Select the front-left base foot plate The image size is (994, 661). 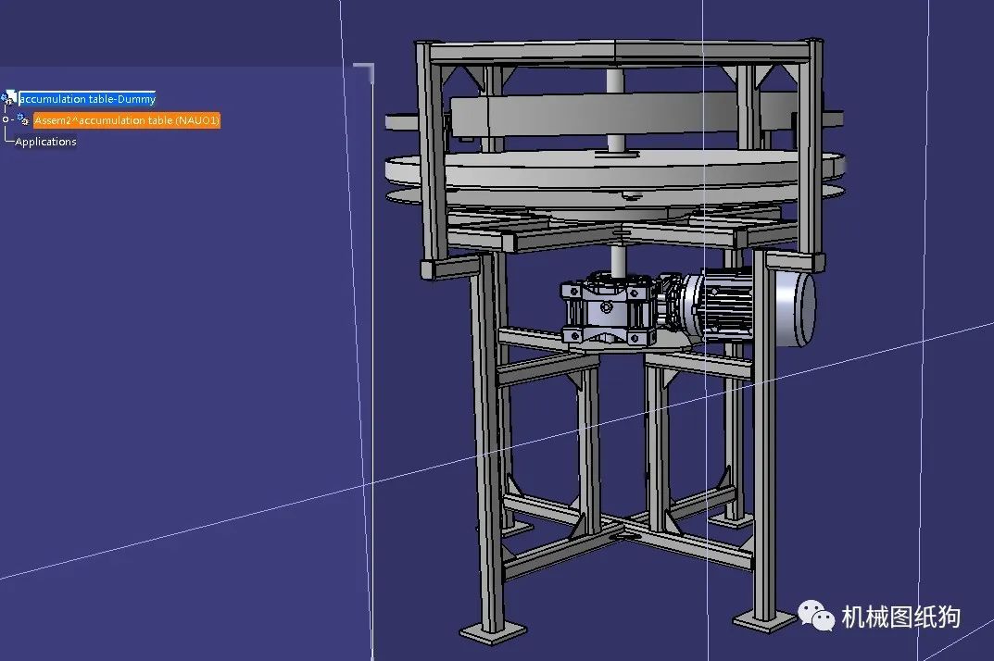click(x=493, y=632)
